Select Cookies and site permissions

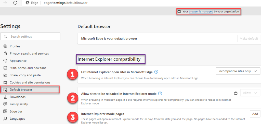[x=30, y=82]
